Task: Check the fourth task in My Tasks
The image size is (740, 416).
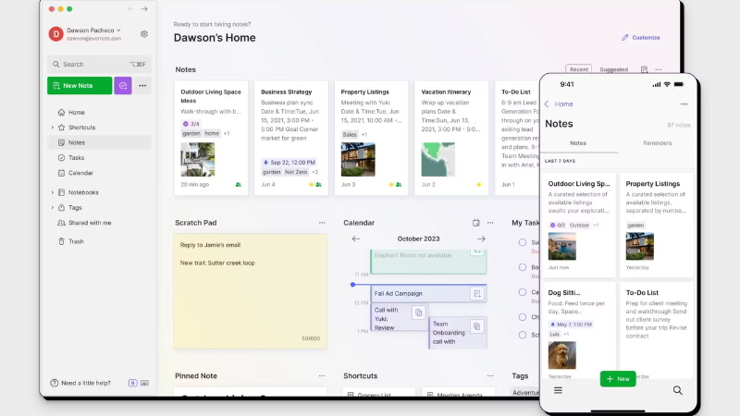Action: pyautogui.click(x=523, y=317)
